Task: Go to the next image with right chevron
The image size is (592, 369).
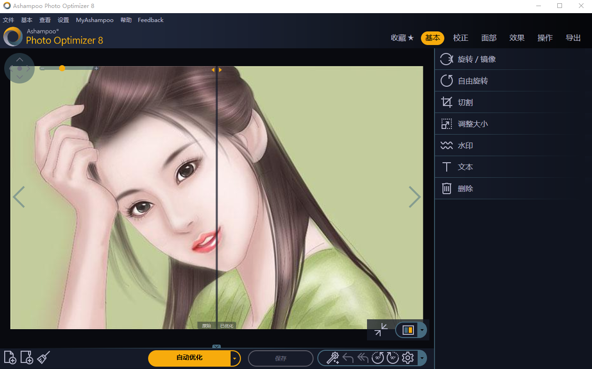Action: pos(414,197)
